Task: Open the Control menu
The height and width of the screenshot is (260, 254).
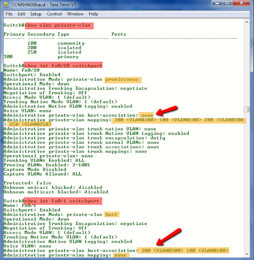Action: (x=54, y=14)
